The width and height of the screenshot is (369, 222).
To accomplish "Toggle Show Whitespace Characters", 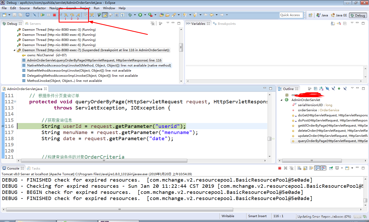I will click(122, 15).
